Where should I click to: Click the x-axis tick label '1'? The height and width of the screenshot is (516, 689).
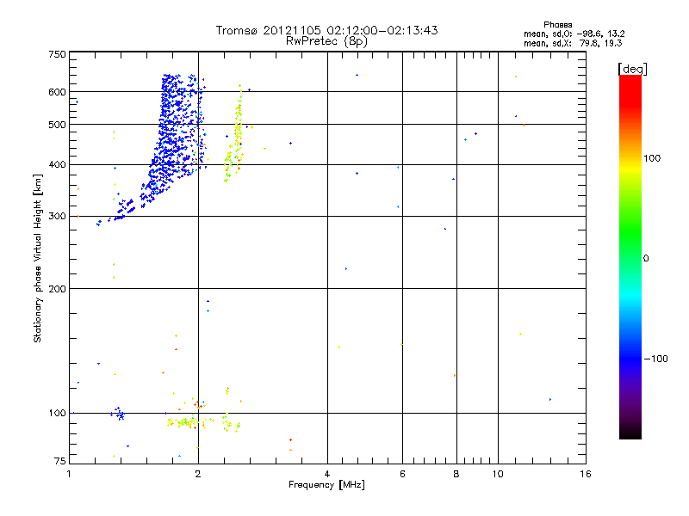(70, 474)
